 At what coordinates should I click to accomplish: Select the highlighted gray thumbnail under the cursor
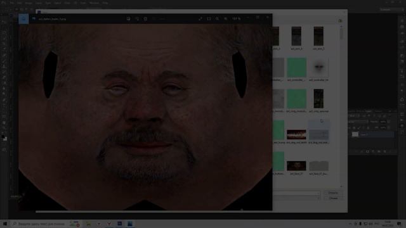tap(318, 134)
